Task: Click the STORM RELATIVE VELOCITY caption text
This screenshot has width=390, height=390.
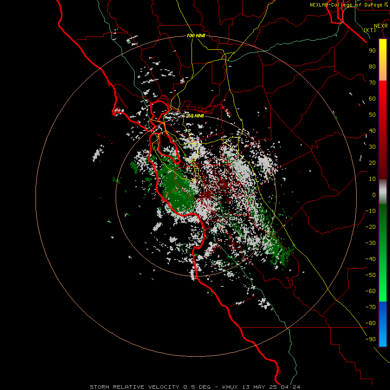Action: coord(195,387)
